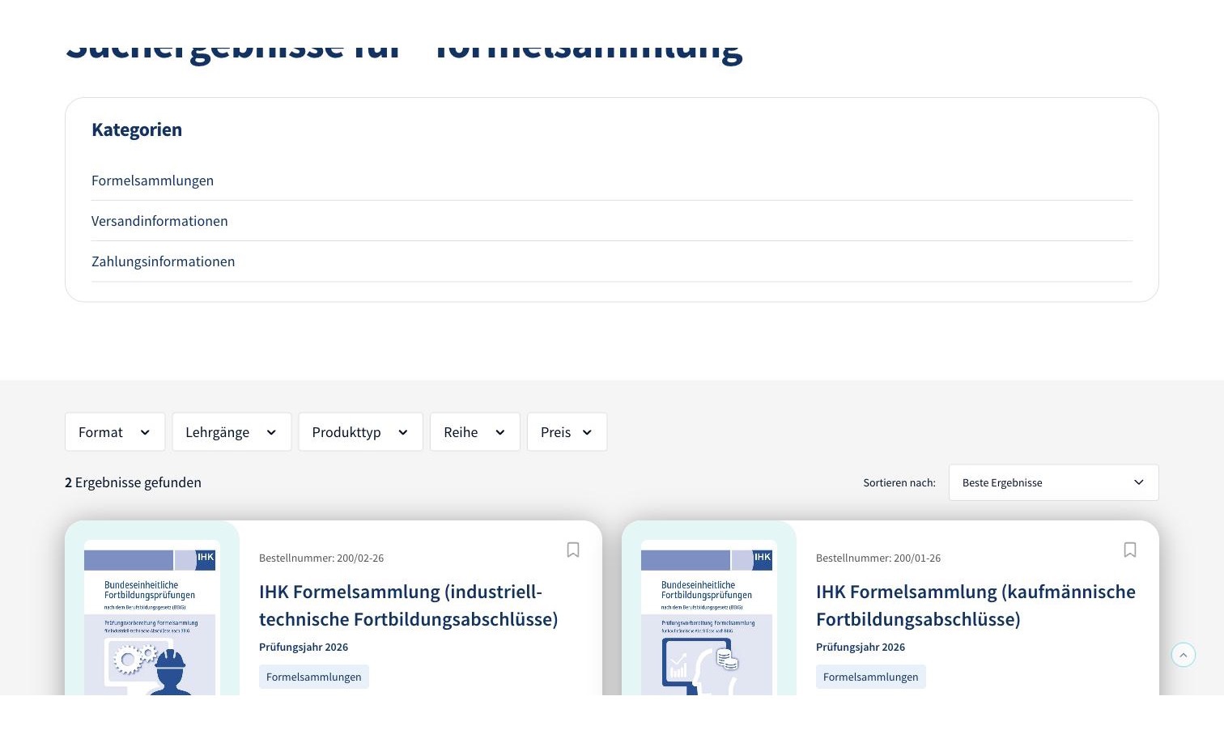Open the Produkttyp filter dropdown
This screenshot has width=1224, height=743.
click(360, 432)
